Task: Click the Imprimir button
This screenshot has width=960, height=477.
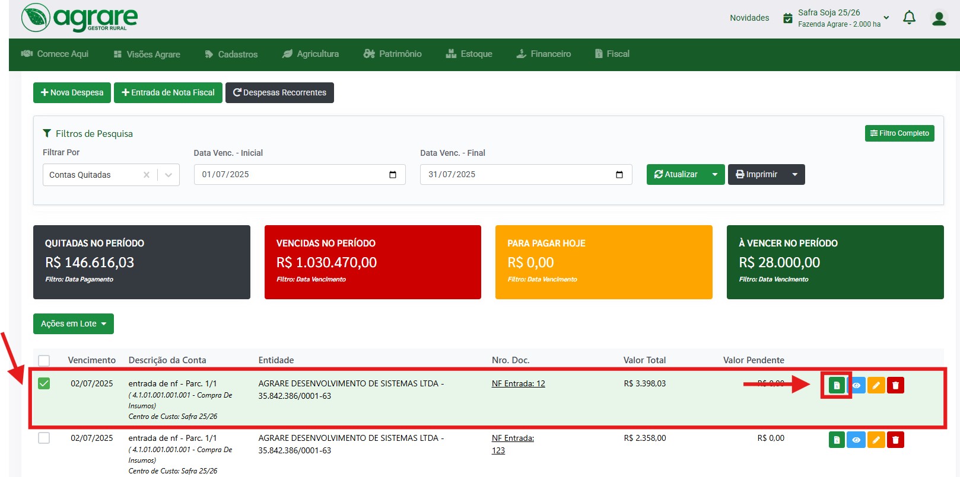Action: pyautogui.click(x=756, y=174)
